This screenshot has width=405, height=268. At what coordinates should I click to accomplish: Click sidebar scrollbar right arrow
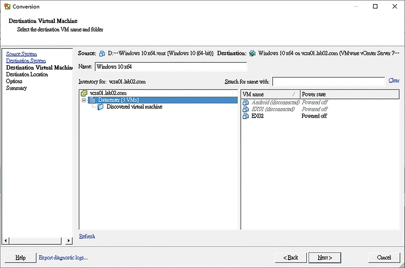pos(68,241)
